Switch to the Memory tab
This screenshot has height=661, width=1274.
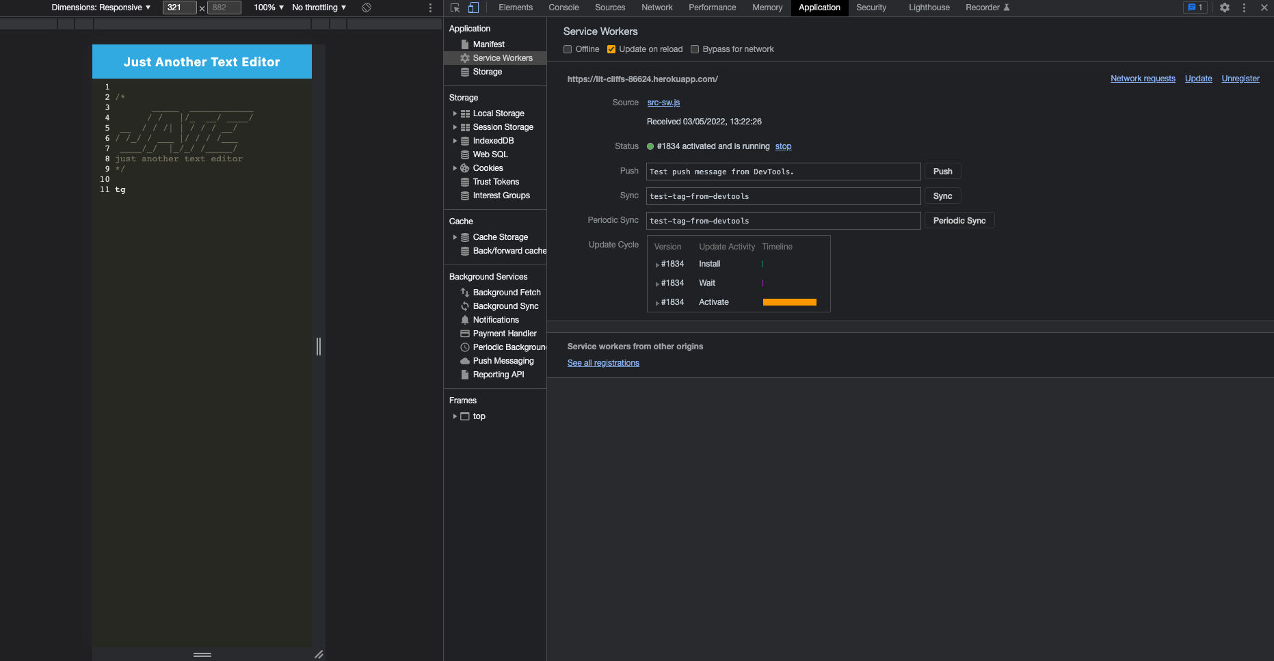[x=767, y=8]
